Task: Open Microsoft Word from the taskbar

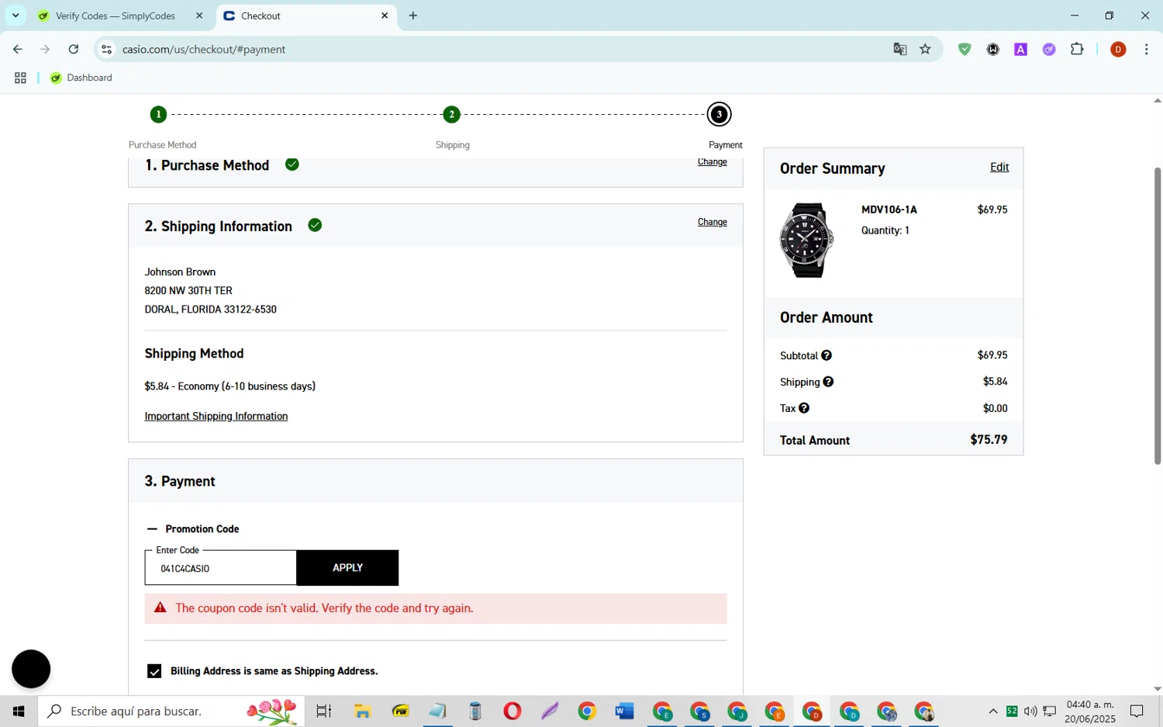Action: point(625,711)
